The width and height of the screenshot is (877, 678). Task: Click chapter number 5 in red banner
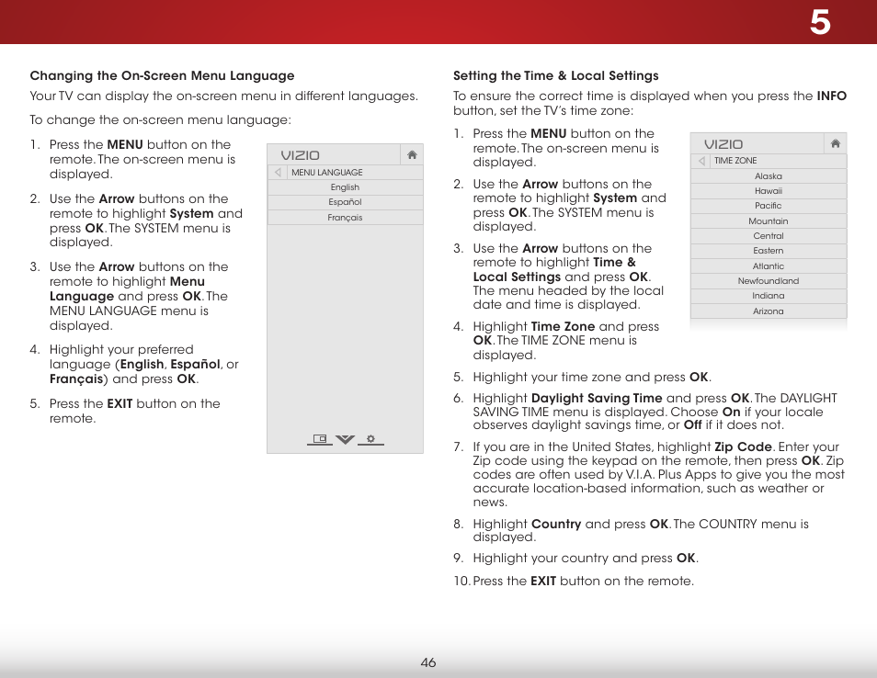point(820,23)
